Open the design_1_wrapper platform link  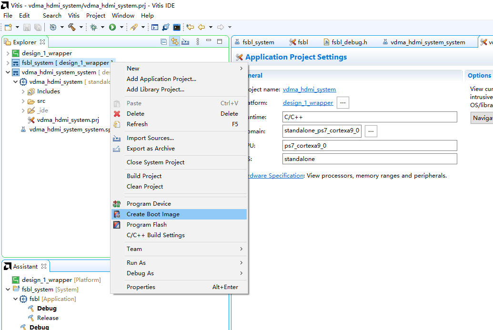coord(308,103)
